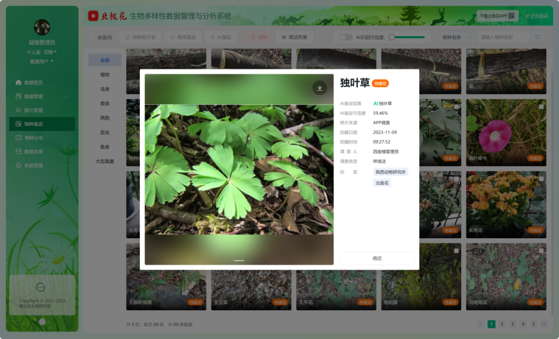Open the chat bubble icon in sidebar
559x339 pixels.
(x=41, y=287)
